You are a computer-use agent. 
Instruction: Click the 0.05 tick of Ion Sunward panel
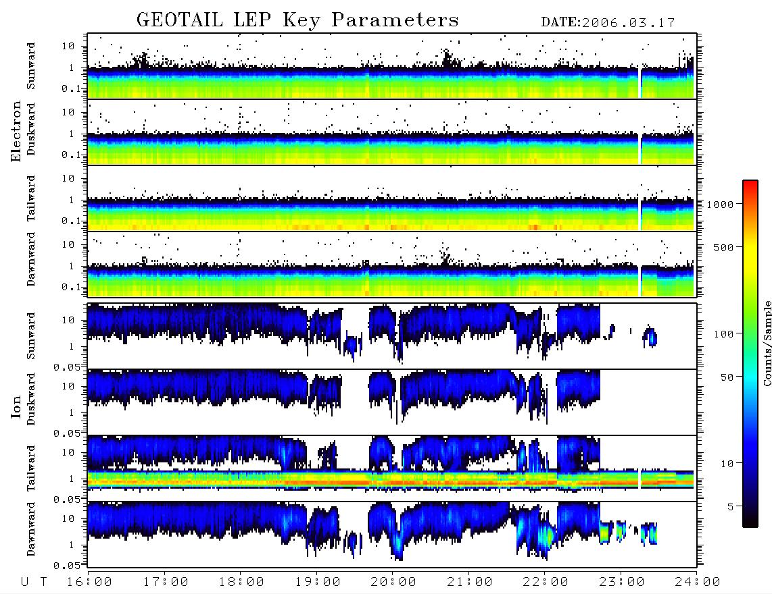click(x=68, y=367)
